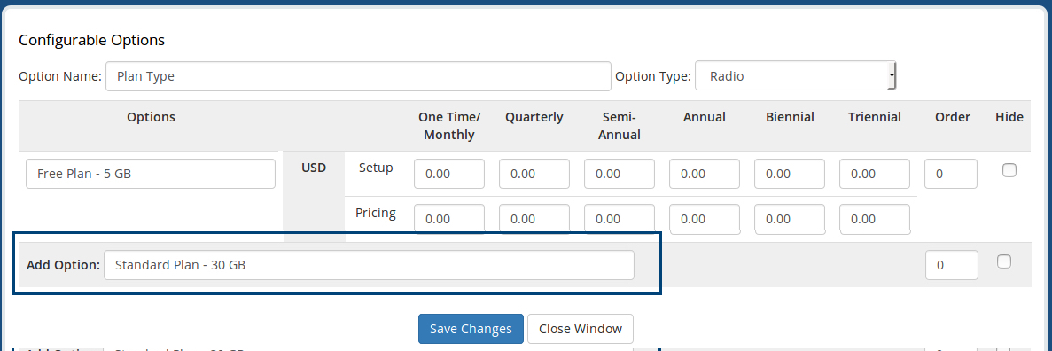This screenshot has height=351, width=1052.
Task: Tick the Hide checkbox for Free Plan
Action: coord(1009,170)
